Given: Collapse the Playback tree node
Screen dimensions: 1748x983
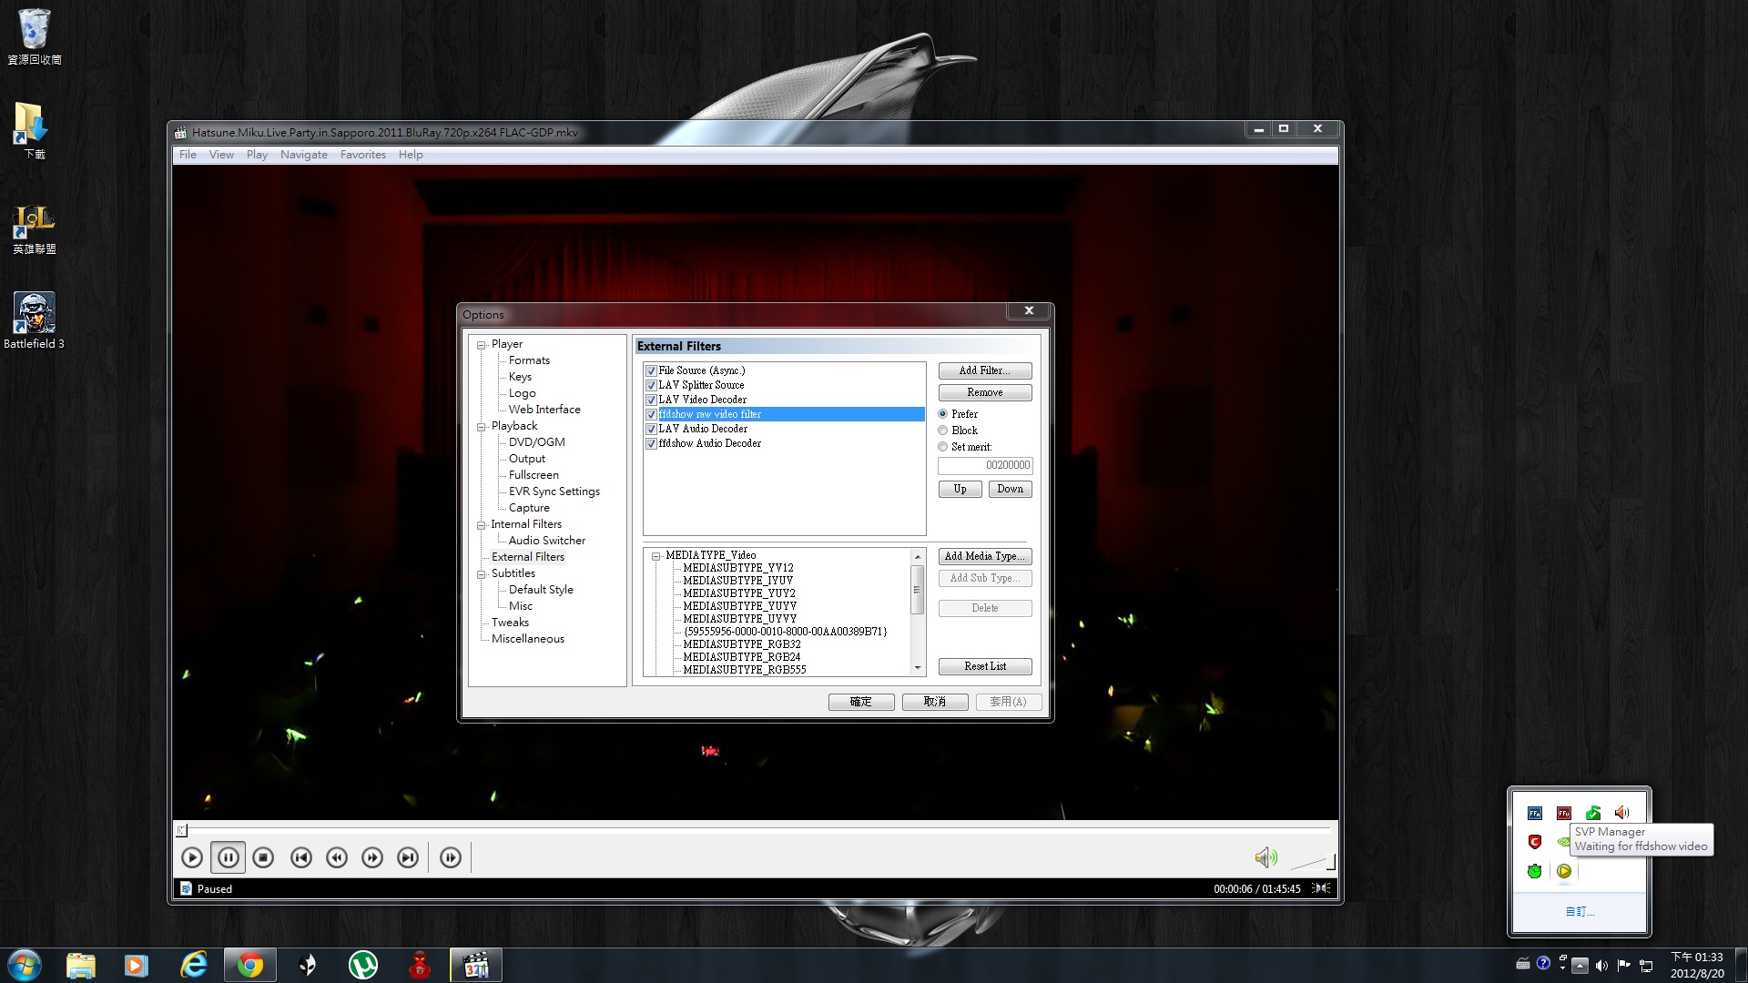Looking at the screenshot, I should point(482,426).
